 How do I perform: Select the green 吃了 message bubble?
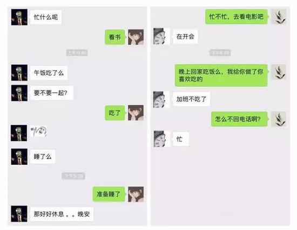coord(115,113)
